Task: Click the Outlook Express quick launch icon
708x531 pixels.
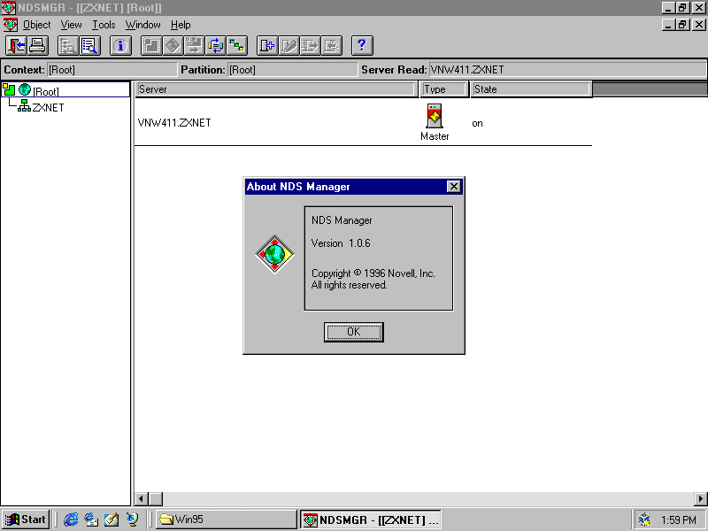Action: pos(91,519)
